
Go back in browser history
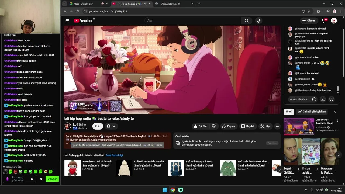coord(65,11)
